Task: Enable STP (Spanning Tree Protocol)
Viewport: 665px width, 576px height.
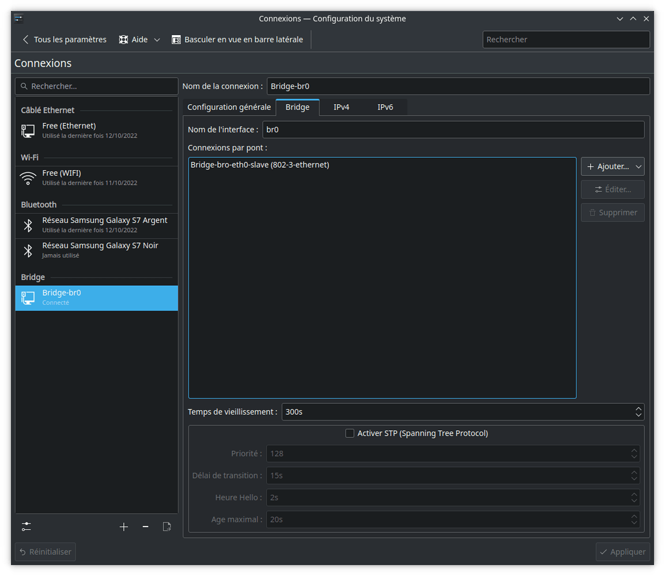Action: [x=350, y=433]
